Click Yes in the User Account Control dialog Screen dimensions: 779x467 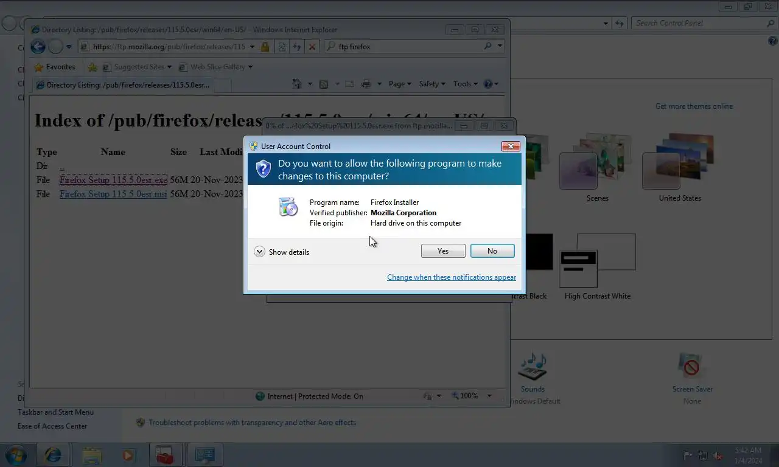(x=443, y=251)
